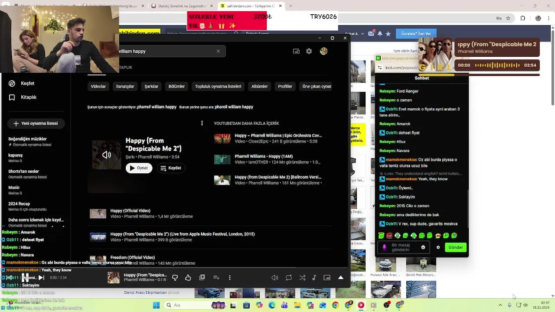Filter results by Sanatçılar
The image size is (555, 312).
point(125,86)
